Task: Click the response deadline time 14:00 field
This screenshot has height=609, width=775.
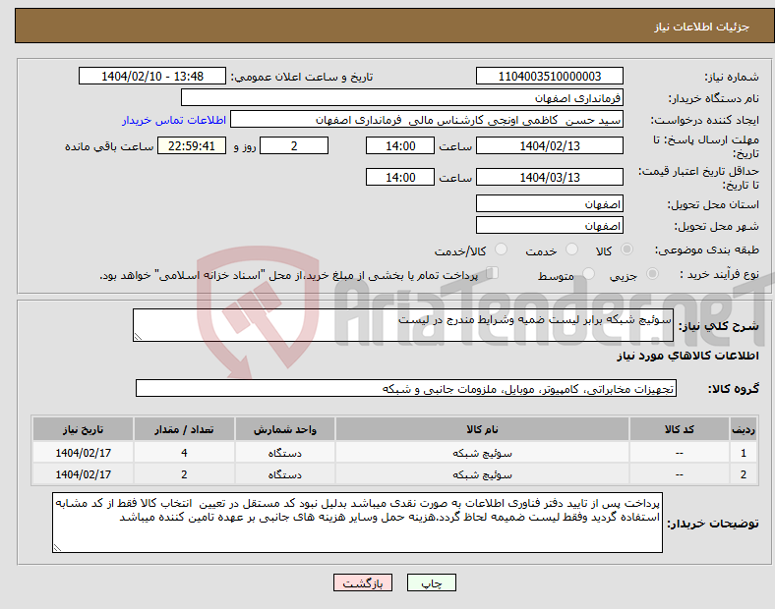Action: point(400,145)
